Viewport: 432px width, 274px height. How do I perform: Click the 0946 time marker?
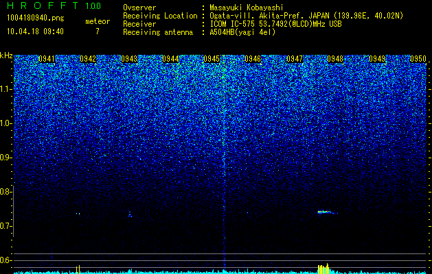coord(253,59)
